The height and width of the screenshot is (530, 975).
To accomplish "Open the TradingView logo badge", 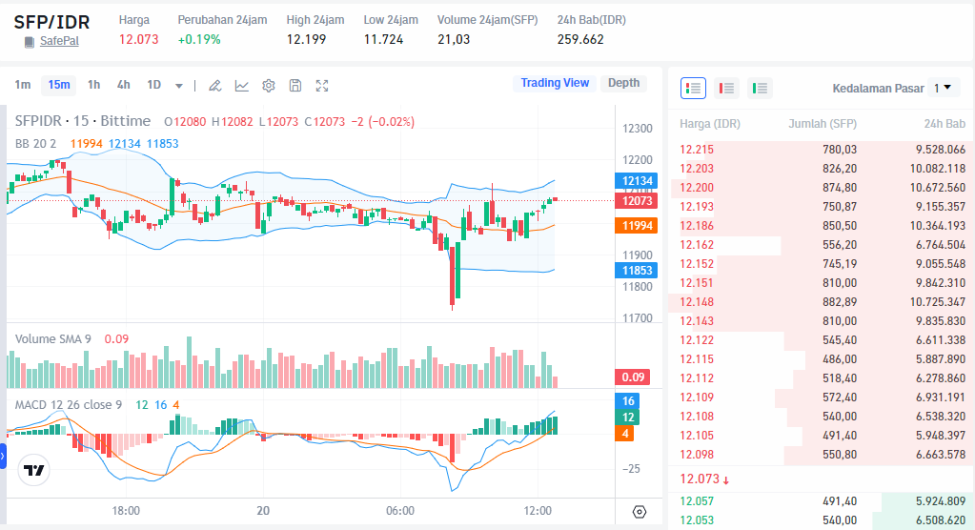I will [33, 470].
